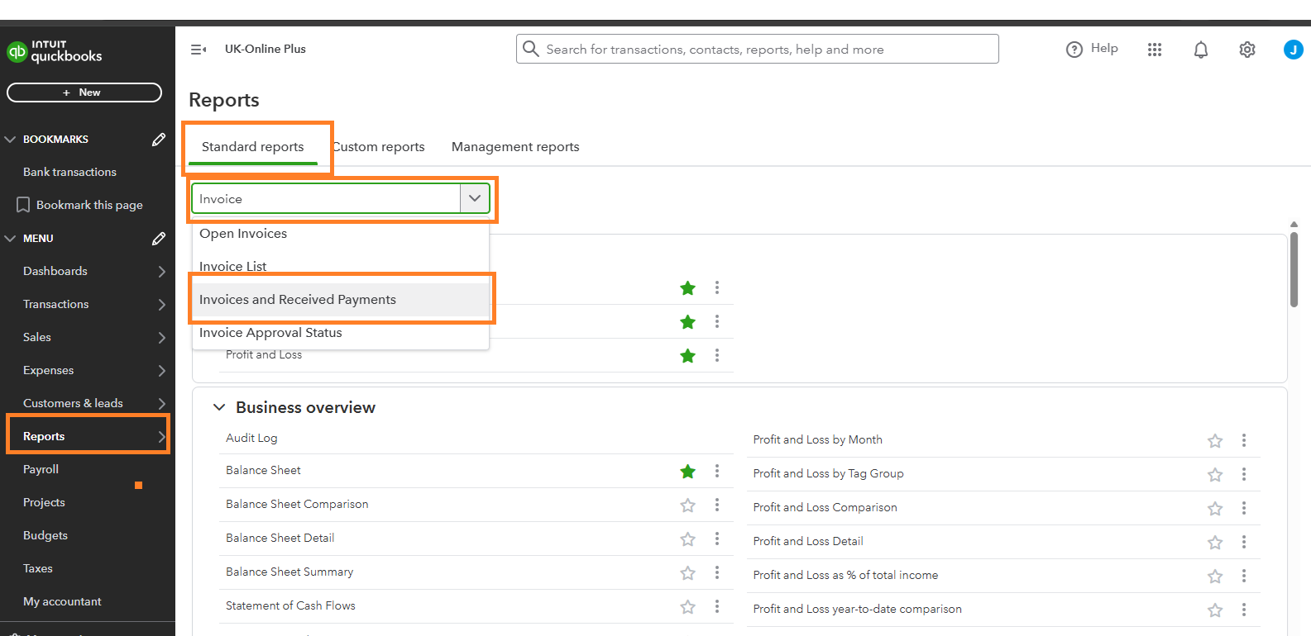
Task: Open more options for Profit and Loss as % of total income
Action: coord(1244,576)
